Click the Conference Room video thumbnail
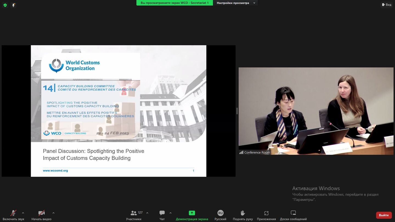 [316, 111]
